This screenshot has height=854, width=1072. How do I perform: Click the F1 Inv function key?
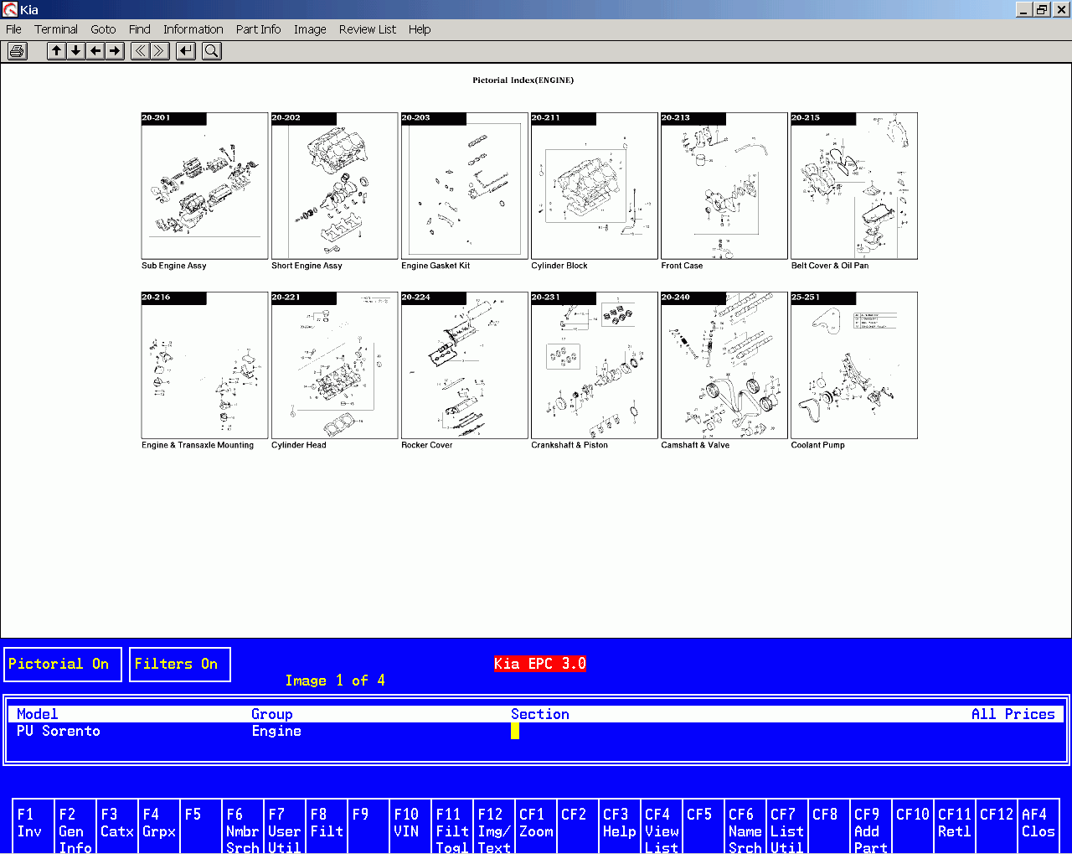33,827
